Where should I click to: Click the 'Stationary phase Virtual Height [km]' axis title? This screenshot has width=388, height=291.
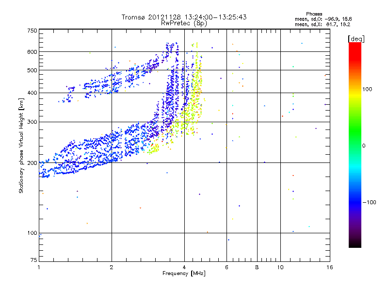tap(21, 146)
